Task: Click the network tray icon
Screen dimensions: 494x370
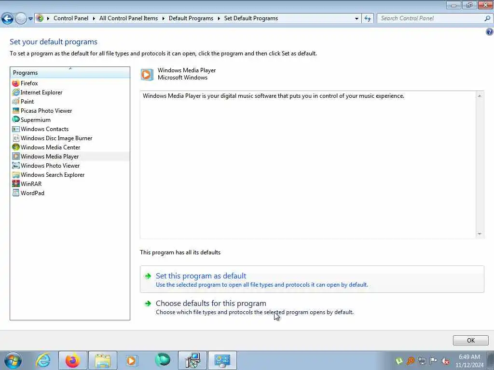Action: (x=422, y=361)
